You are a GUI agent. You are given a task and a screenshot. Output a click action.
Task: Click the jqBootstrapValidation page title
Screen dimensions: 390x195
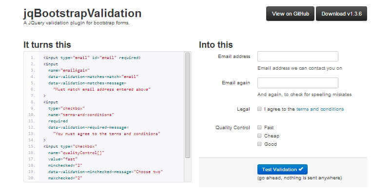[x=82, y=13]
